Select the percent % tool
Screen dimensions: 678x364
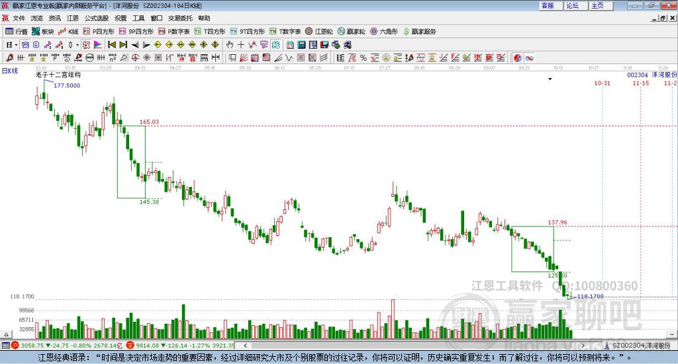point(363,57)
